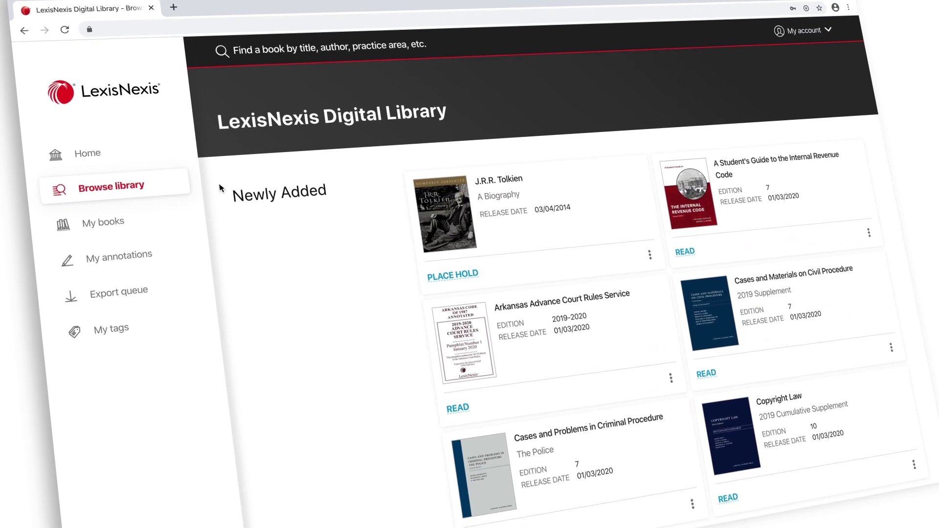Open the Home sidebar item
The height and width of the screenshot is (528, 939).
pos(87,154)
